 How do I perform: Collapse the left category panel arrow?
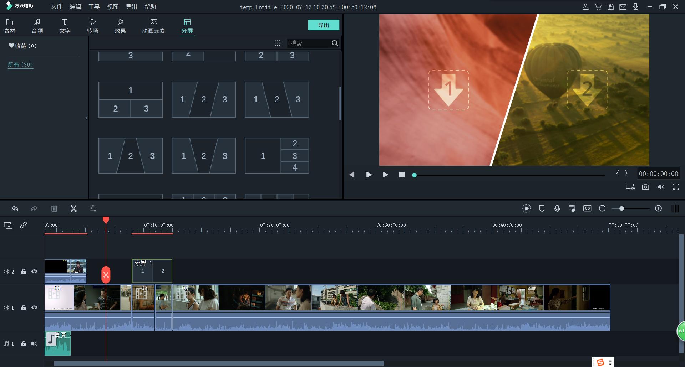[x=86, y=118]
